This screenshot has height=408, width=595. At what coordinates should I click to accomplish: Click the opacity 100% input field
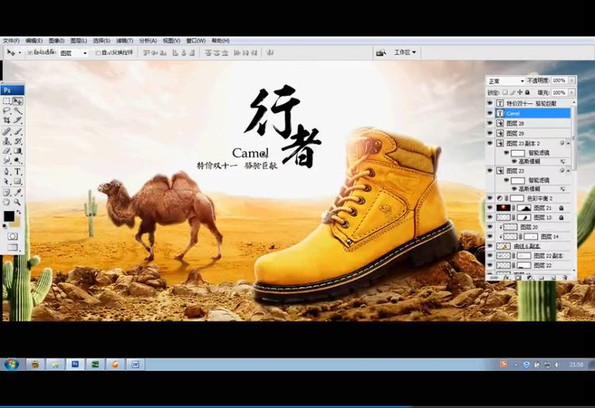[x=559, y=80]
